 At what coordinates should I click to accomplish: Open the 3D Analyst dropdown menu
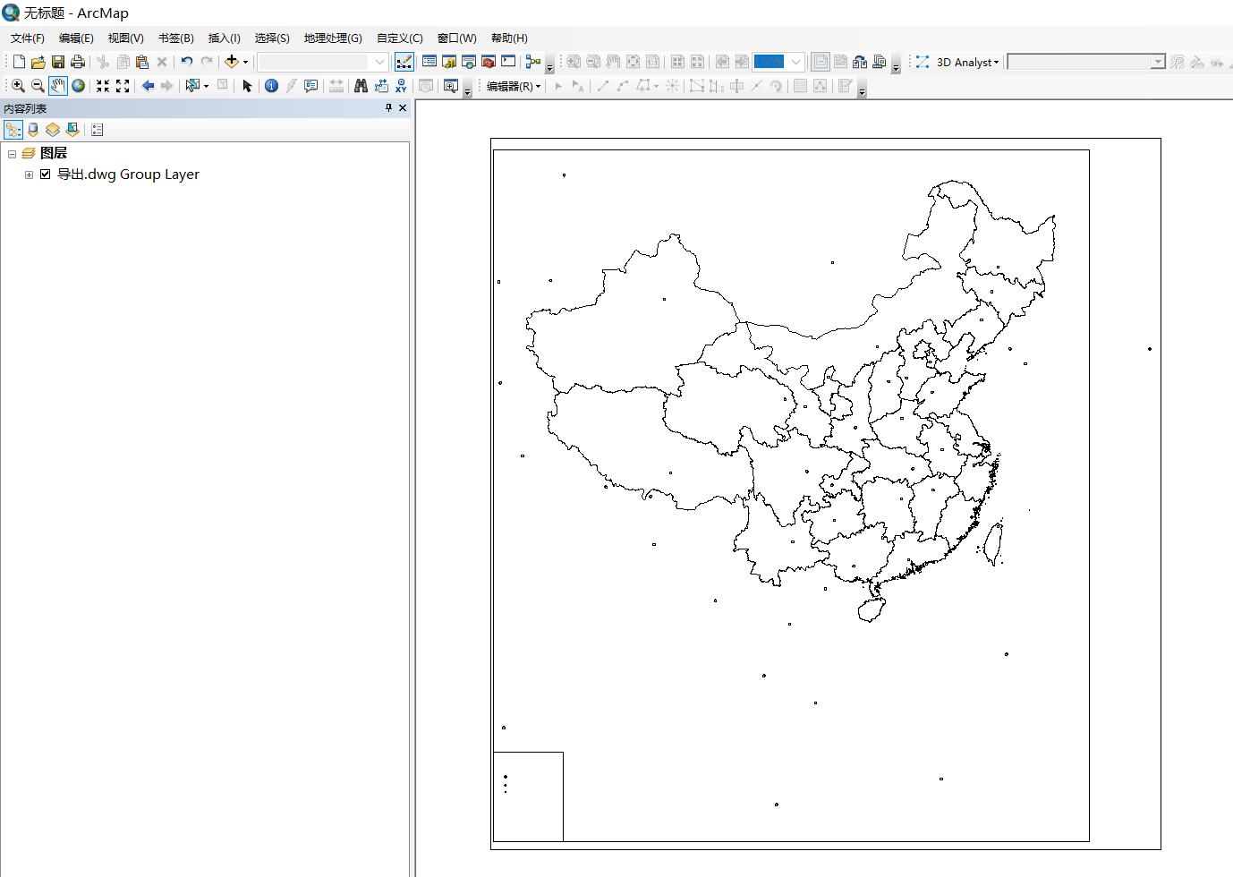click(967, 62)
